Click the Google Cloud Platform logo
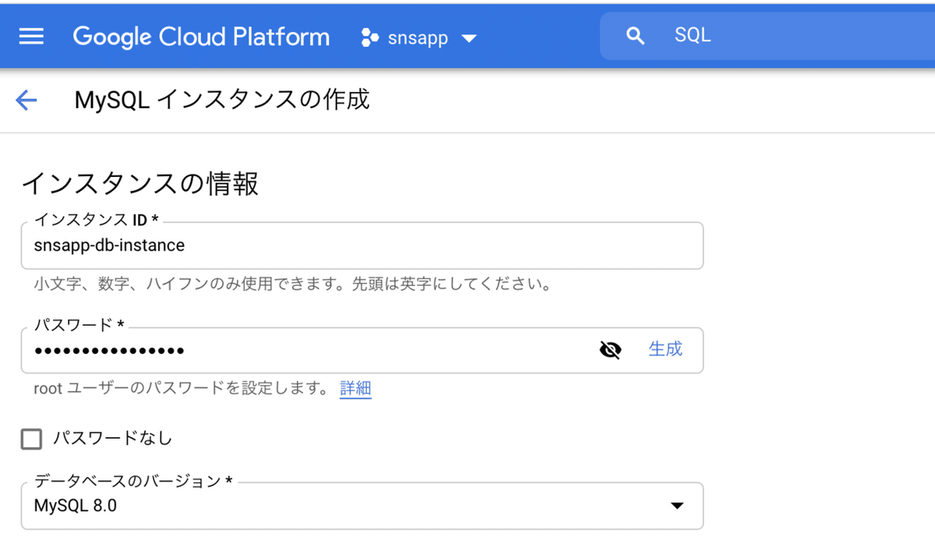Viewport: 935px width, 554px height. (200, 36)
